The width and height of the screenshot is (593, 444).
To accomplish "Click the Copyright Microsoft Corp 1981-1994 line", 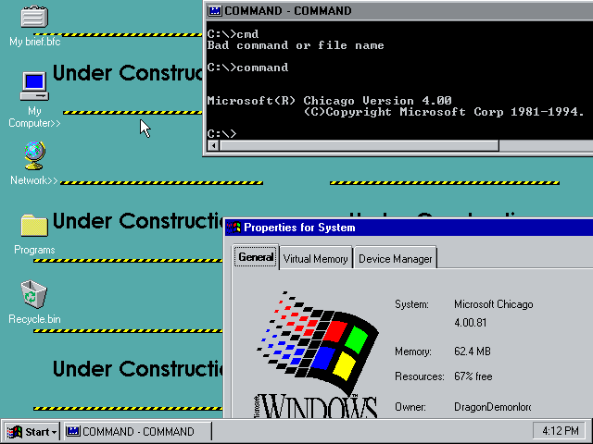I will coord(443,112).
